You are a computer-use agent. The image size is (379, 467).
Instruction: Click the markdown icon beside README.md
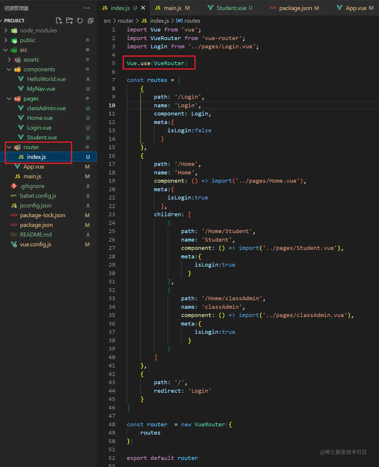pos(14,235)
